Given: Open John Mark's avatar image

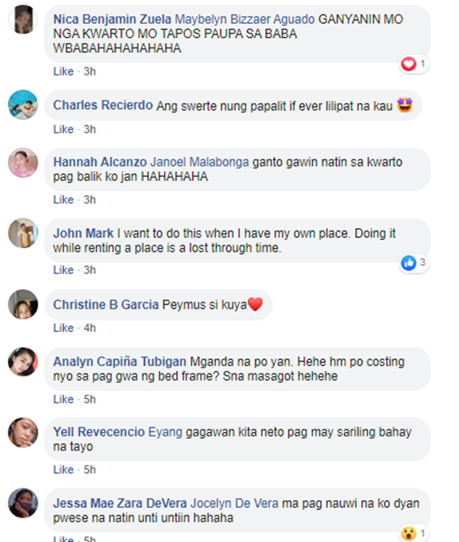Looking at the screenshot, I should pyautogui.click(x=23, y=233).
